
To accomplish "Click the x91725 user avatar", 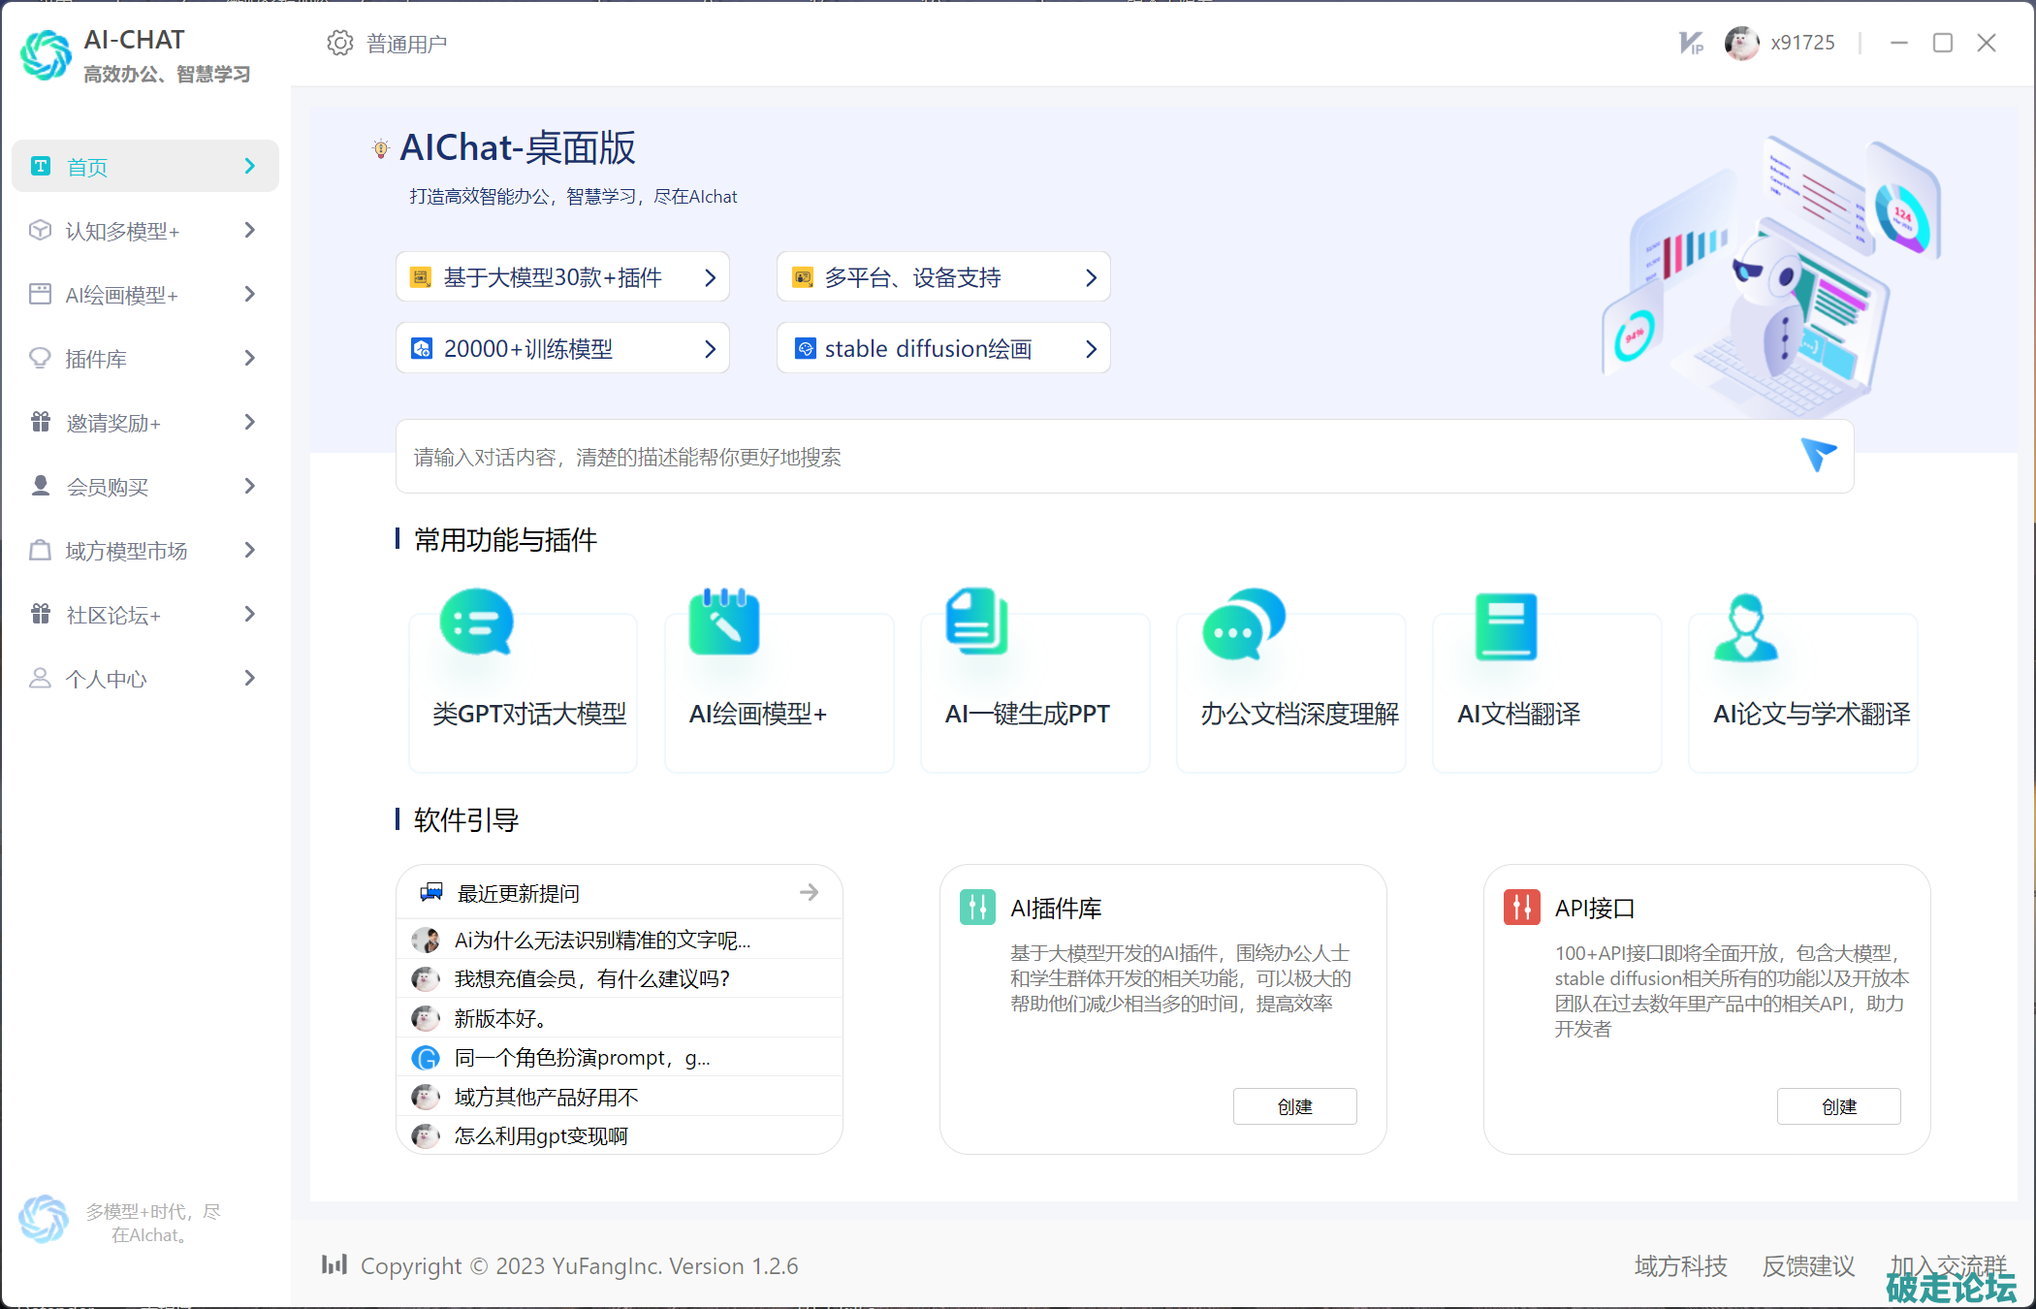I will 1741,43.
